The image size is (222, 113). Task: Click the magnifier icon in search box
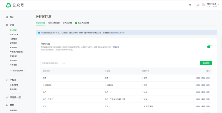(x=64, y=63)
